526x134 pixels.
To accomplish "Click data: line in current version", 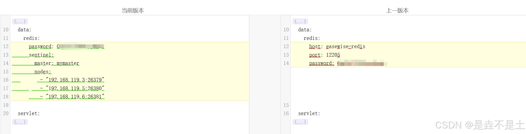I will click(x=25, y=30).
